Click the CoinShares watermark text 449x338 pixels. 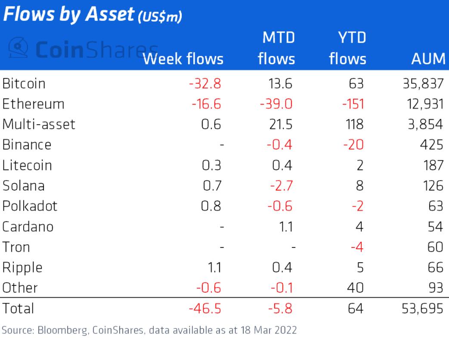pyautogui.click(x=97, y=50)
